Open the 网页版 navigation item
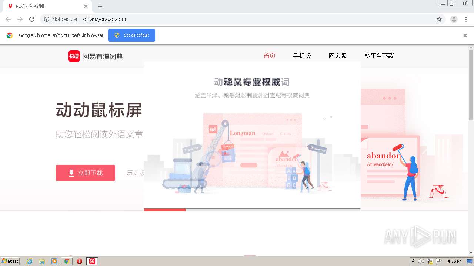This screenshot has width=474, height=266. click(338, 56)
